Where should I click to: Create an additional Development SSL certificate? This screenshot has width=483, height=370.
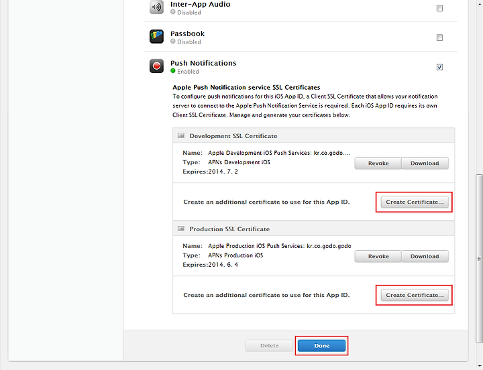click(x=415, y=202)
